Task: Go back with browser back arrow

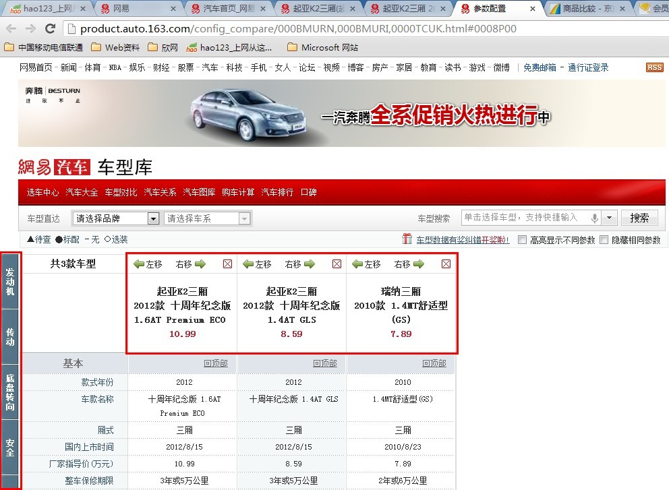Action: 11,28
